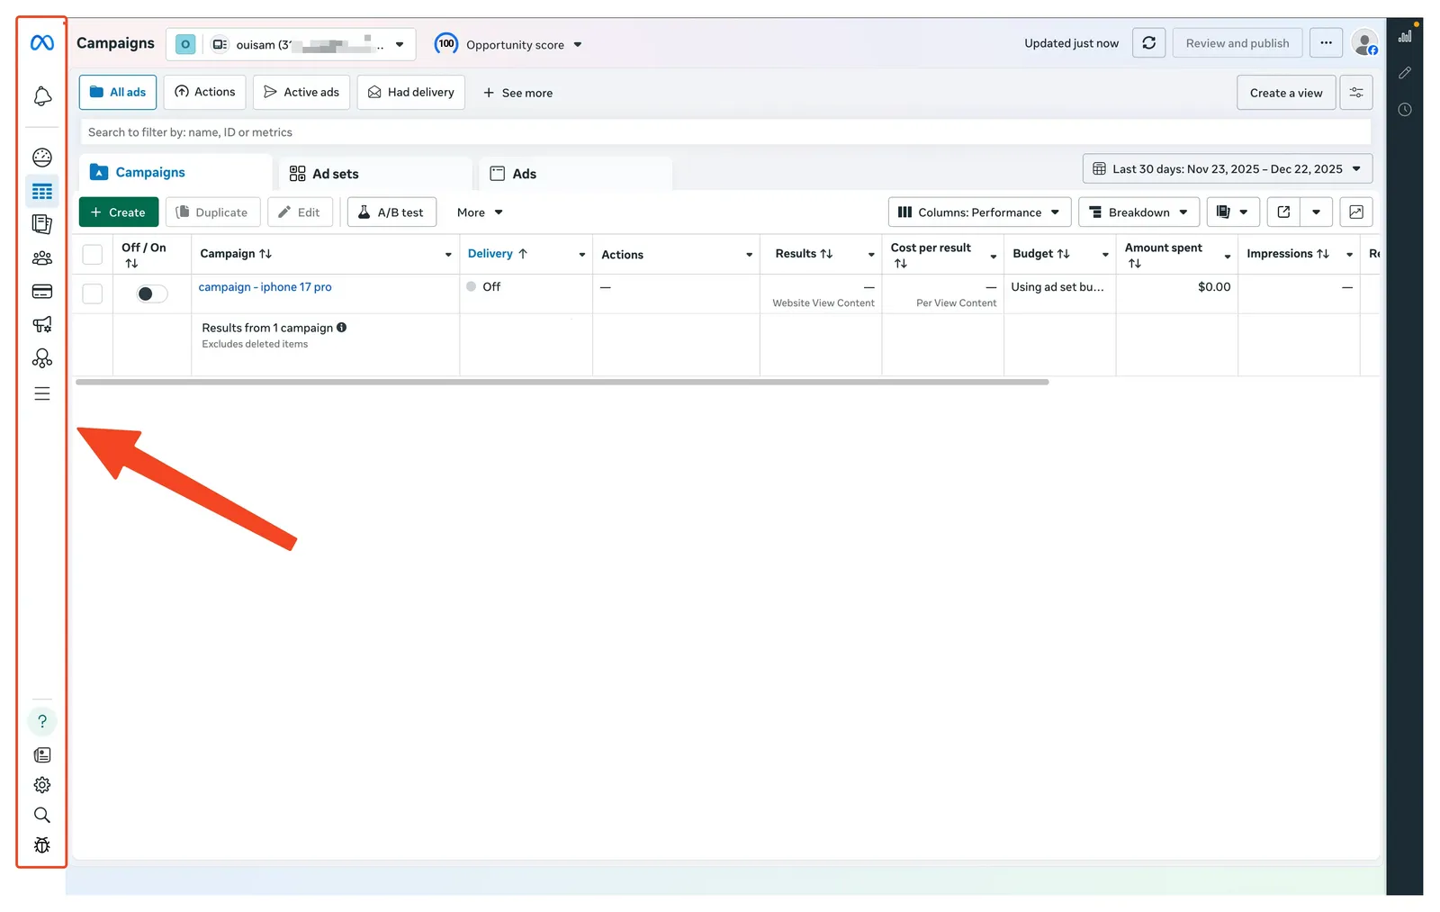
Task: Open Billing via the credit card icon
Action: click(x=41, y=291)
